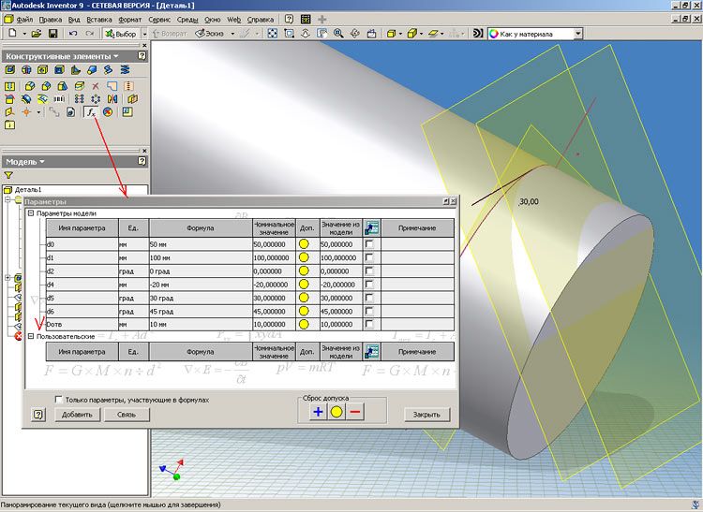Viewport: 703px width, 512px height.
Task: Click the Open folder icon
Action: pos(37,33)
